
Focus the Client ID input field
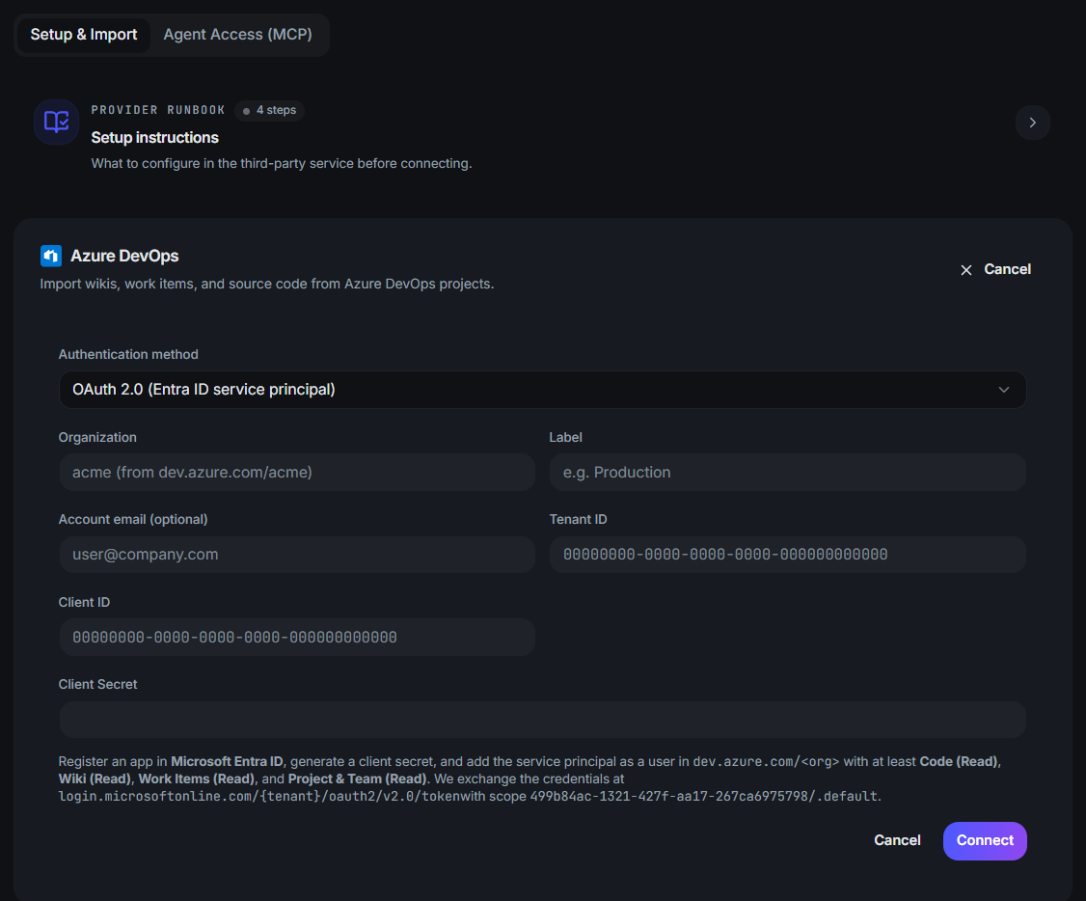pyautogui.click(x=296, y=637)
